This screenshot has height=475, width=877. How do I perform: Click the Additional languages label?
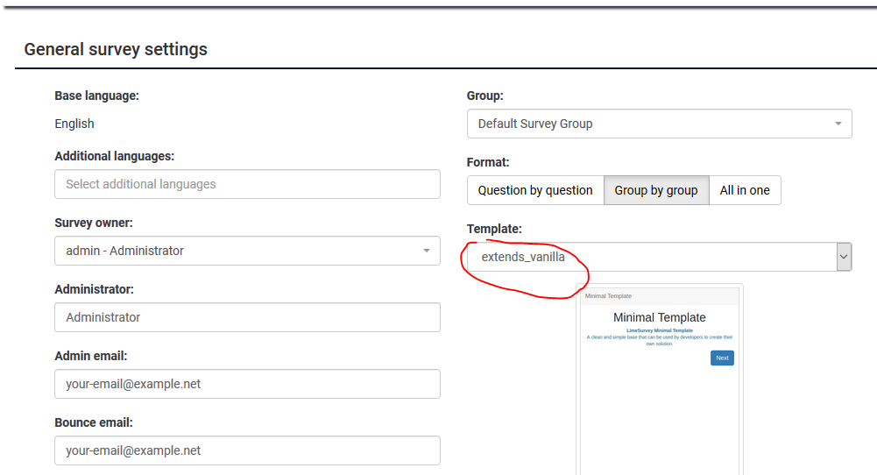pos(115,156)
